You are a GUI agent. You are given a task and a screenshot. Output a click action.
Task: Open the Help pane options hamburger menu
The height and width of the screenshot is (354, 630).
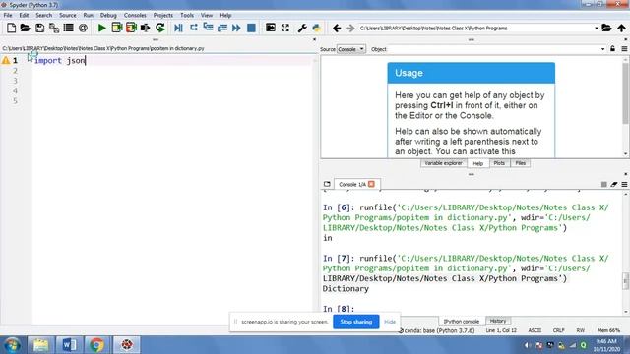624,49
